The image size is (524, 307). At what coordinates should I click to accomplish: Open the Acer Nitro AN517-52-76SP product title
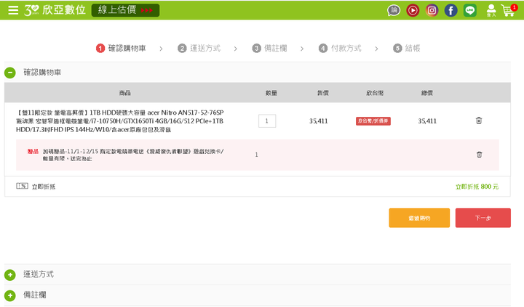coord(119,121)
